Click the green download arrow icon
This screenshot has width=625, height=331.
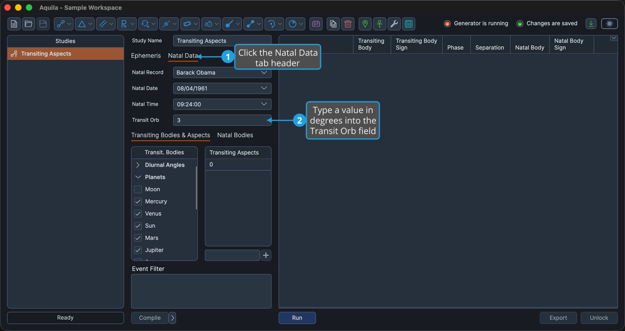(x=591, y=24)
